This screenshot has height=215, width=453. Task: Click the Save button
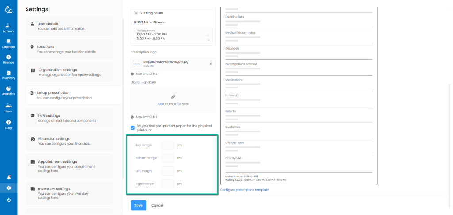[x=138, y=205]
